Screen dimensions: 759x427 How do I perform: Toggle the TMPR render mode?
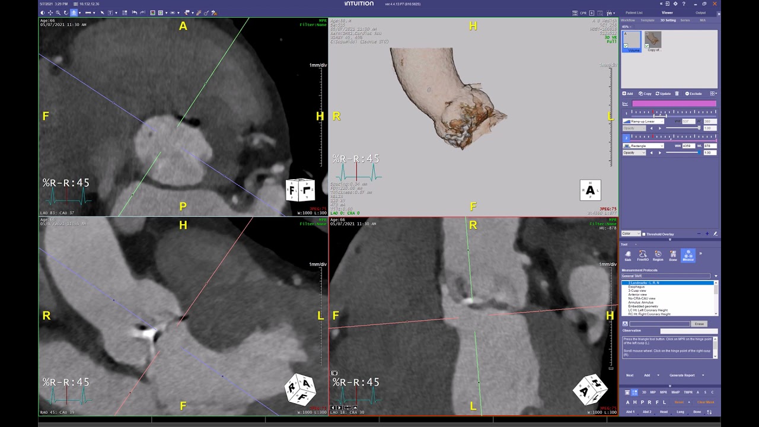pos(688,393)
